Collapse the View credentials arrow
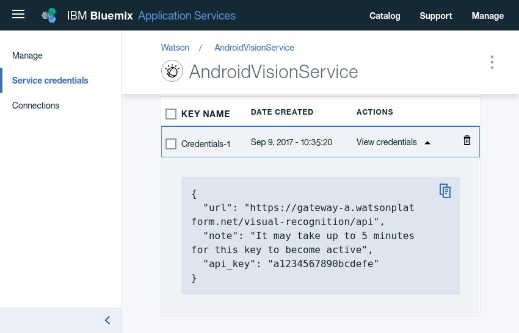519x333 pixels. coord(427,143)
